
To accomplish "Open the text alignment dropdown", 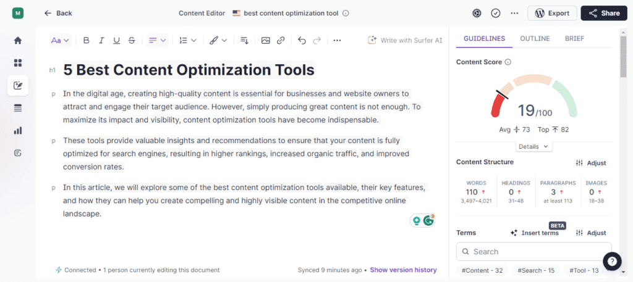I will click(x=158, y=40).
